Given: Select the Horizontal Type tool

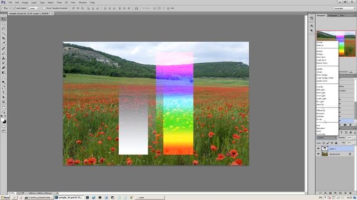Looking at the screenshot, I should coord(3,92).
